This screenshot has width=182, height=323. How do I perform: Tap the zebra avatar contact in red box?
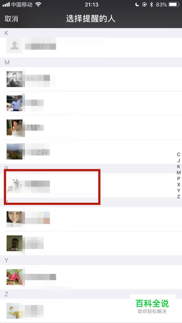click(52, 187)
